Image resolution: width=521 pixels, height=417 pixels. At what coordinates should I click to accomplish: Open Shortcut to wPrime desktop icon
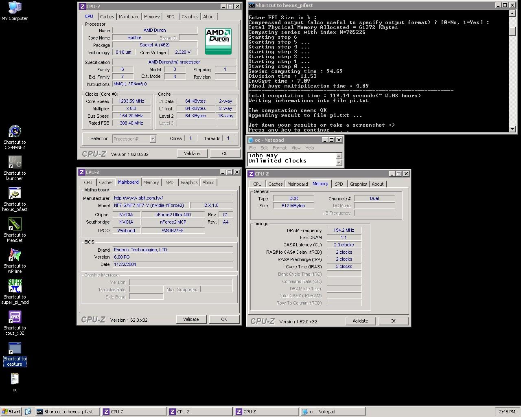tap(15, 261)
